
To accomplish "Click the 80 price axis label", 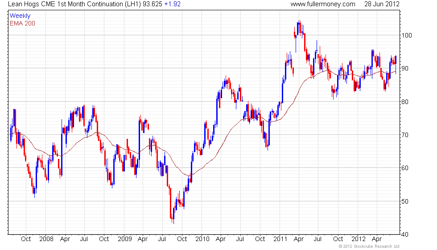I will (405, 102).
